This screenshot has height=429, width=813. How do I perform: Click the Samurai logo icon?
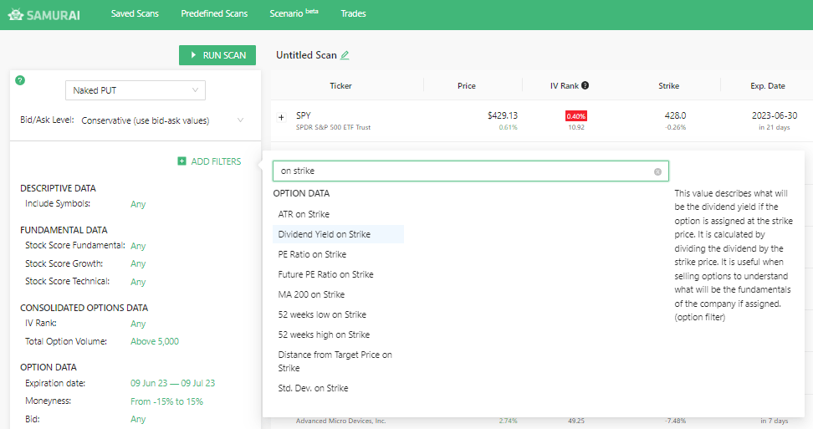click(16, 14)
